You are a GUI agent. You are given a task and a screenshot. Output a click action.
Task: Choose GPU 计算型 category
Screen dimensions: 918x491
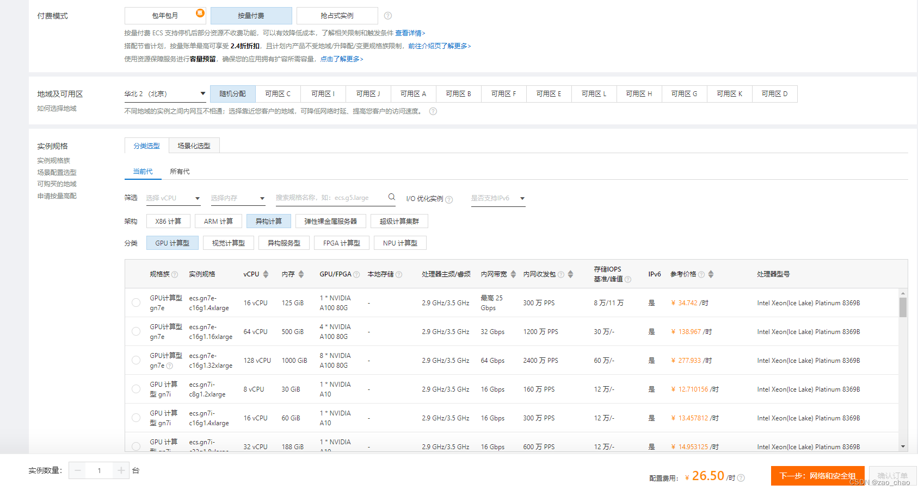coord(172,243)
